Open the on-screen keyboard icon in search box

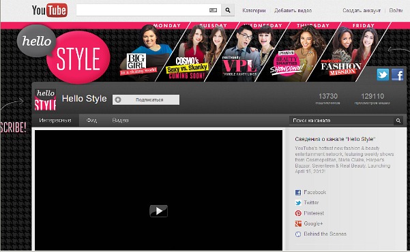click(213, 10)
